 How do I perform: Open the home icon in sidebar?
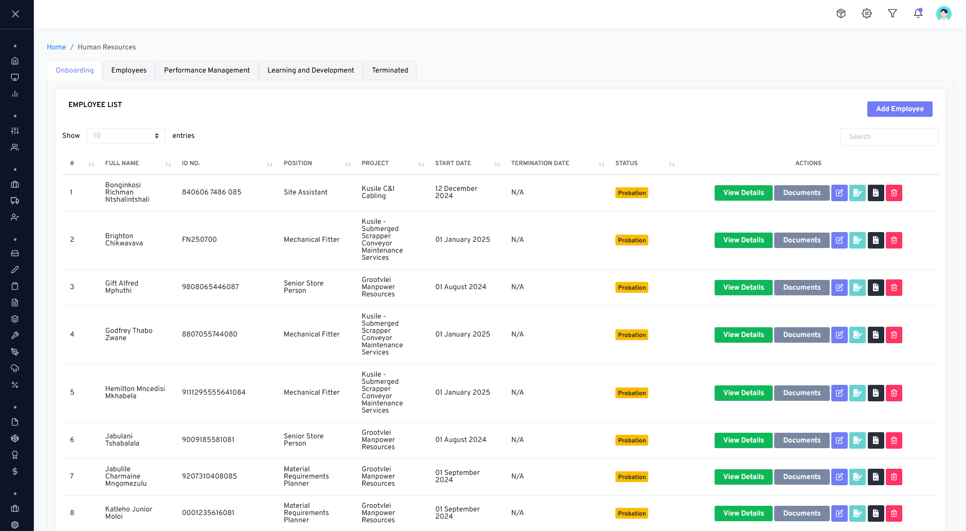[15, 61]
